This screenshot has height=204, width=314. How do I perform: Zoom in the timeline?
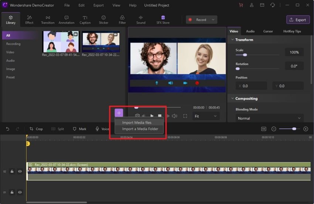(x=306, y=129)
